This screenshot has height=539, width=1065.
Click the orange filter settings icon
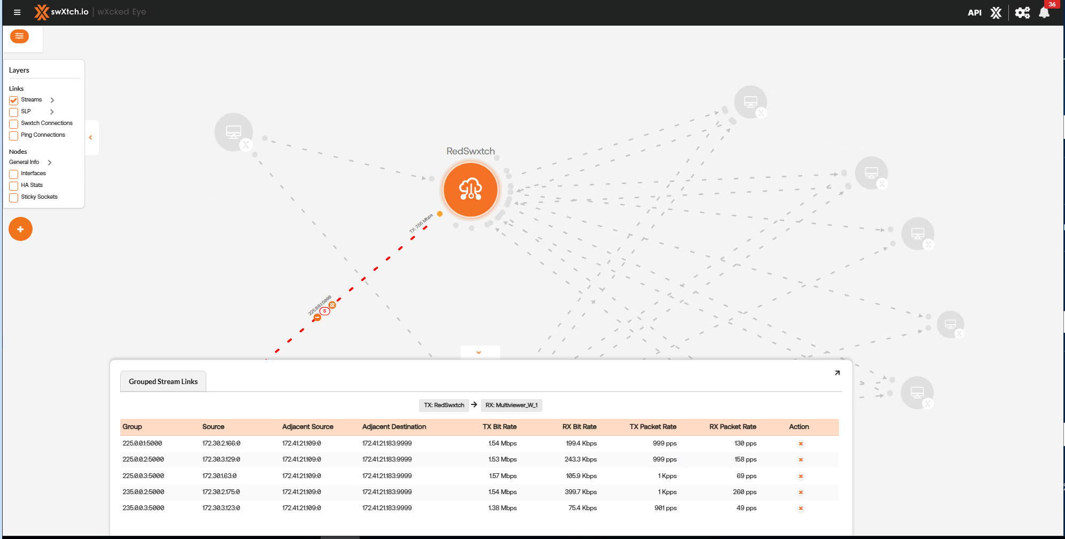click(x=19, y=36)
